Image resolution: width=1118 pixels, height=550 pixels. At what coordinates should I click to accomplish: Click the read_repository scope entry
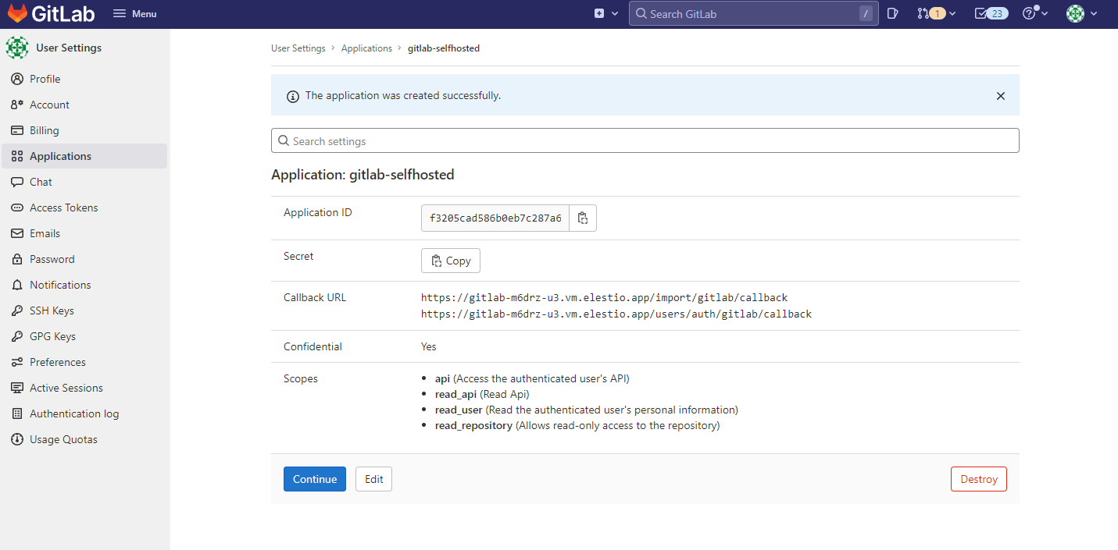577,425
